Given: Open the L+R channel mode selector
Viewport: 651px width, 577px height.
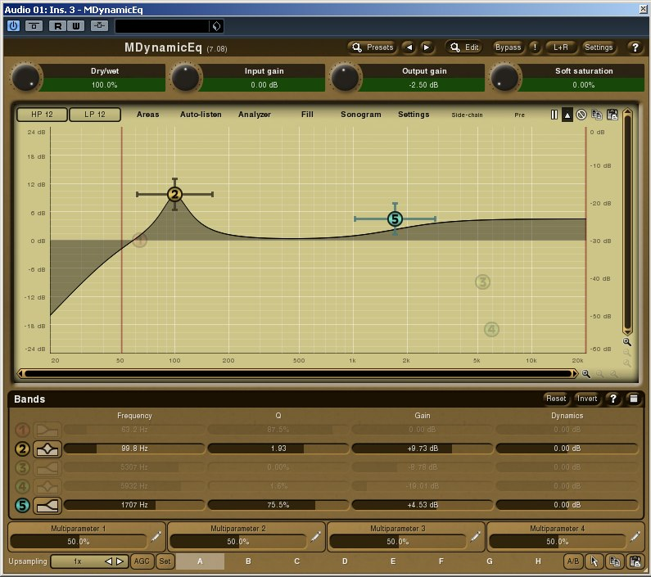Looking at the screenshot, I should 560,47.
